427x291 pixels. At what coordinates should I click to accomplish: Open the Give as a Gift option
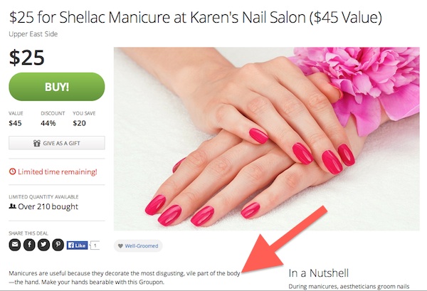point(57,143)
